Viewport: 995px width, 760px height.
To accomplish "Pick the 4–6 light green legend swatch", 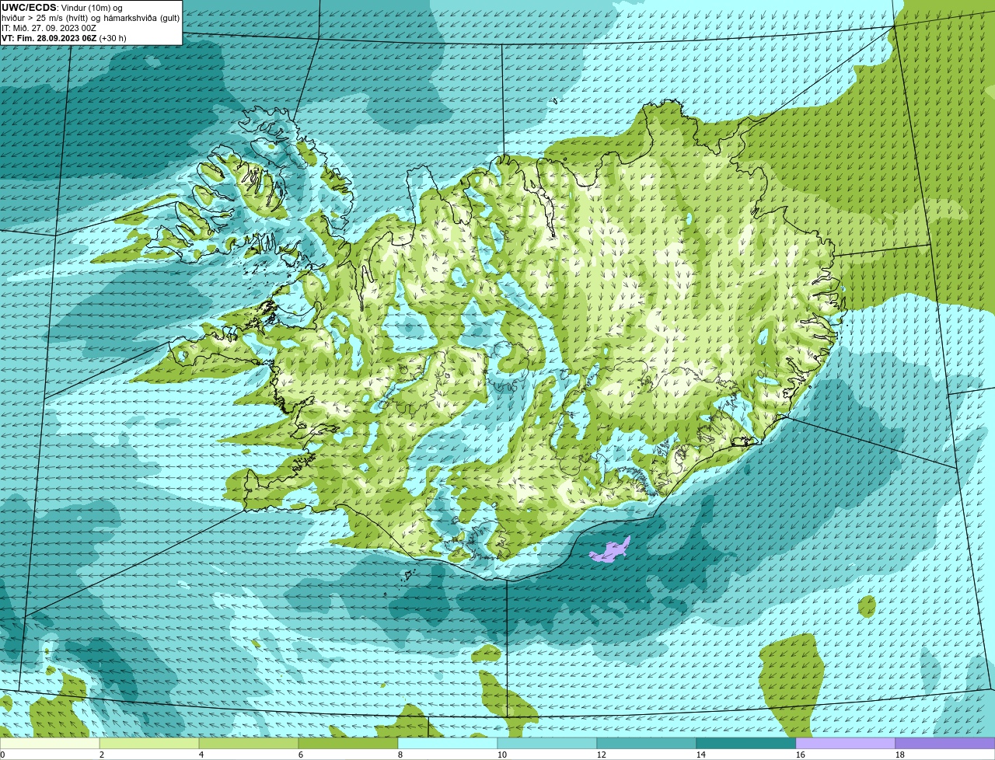I will (250, 743).
